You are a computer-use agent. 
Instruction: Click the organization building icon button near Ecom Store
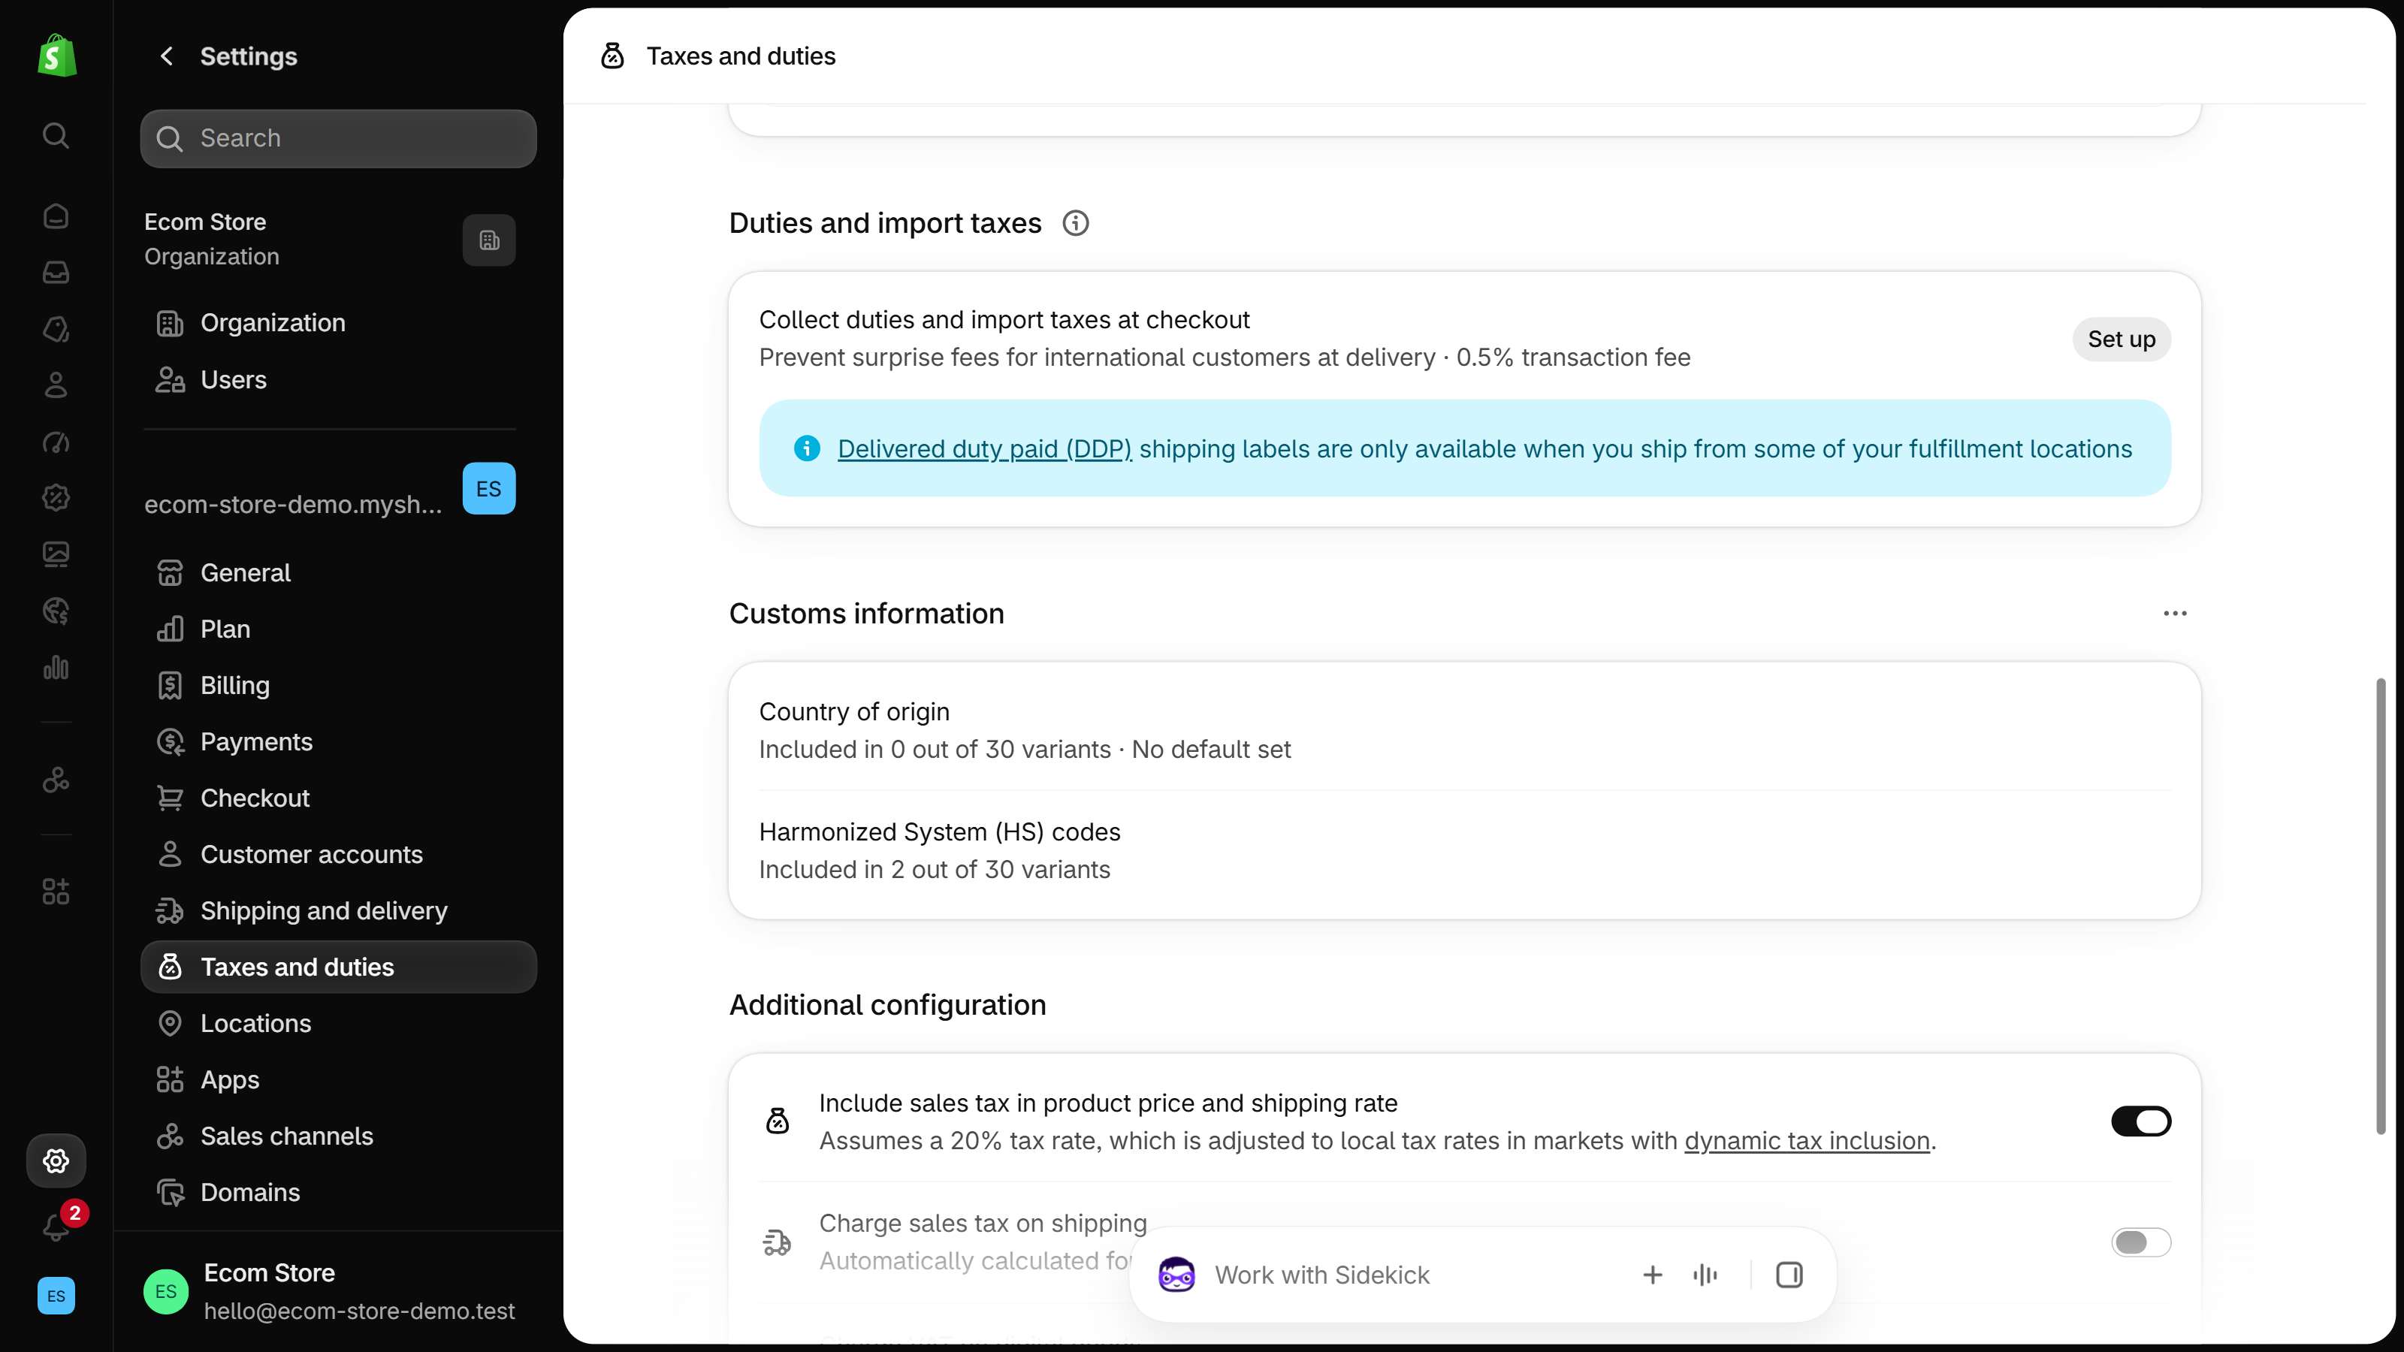click(489, 240)
